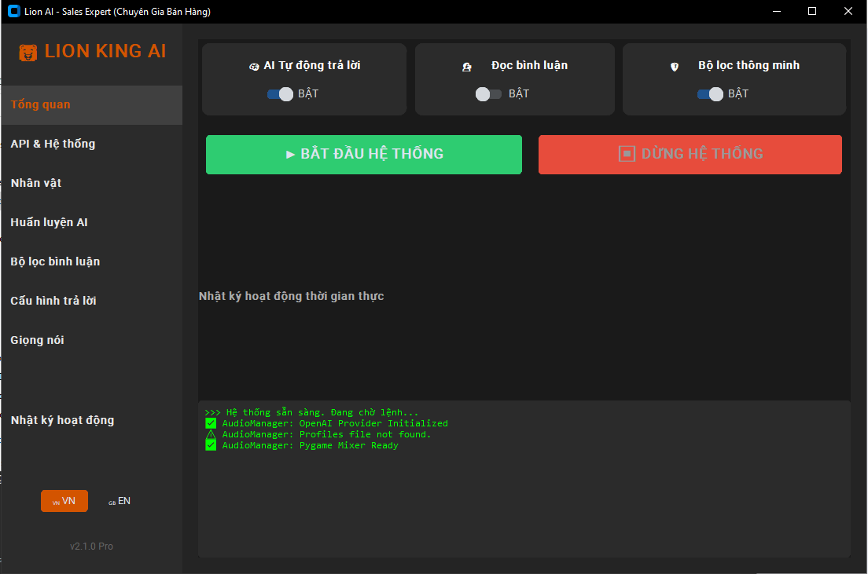Switch language to EN

[120, 501]
